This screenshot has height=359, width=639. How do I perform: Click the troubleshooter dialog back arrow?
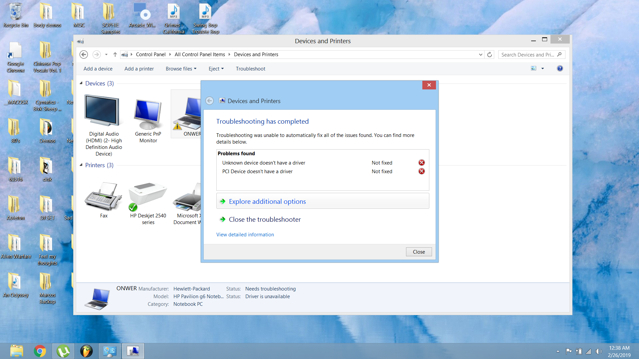[209, 101]
